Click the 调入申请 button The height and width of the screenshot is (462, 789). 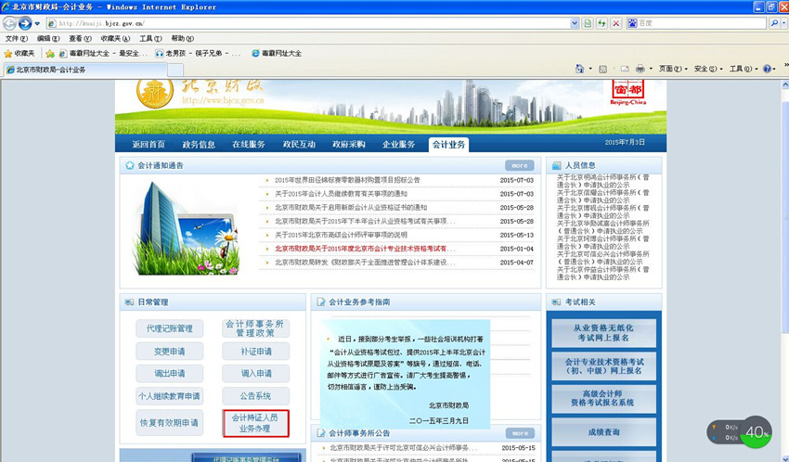tap(255, 374)
